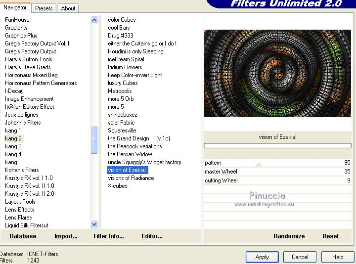Select Harry's Rave Grads category

pyautogui.click(x=28, y=67)
